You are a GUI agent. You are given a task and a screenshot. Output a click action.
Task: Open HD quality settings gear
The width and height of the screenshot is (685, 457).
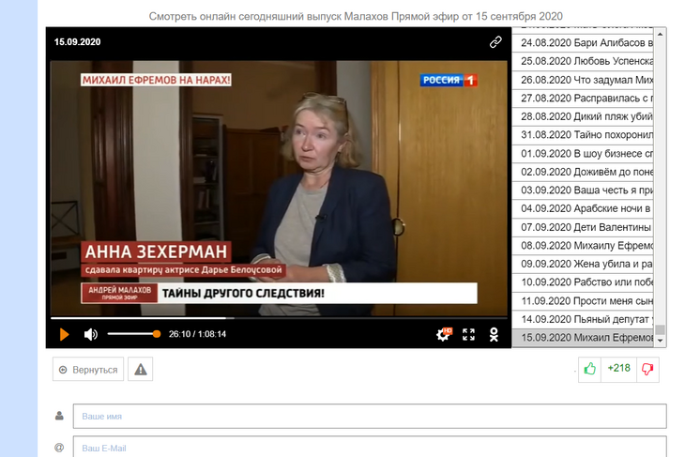(x=446, y=334)
